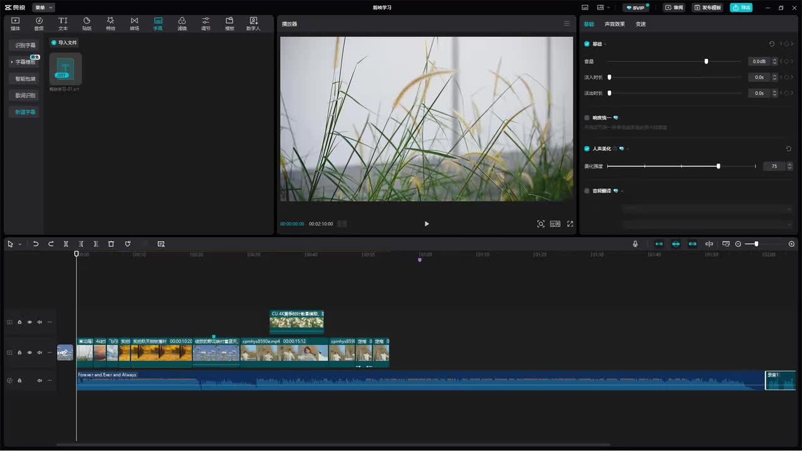
Task: Open the selection tool dropdown arrow
Action: pyautogui.click(x=20, y=244)
